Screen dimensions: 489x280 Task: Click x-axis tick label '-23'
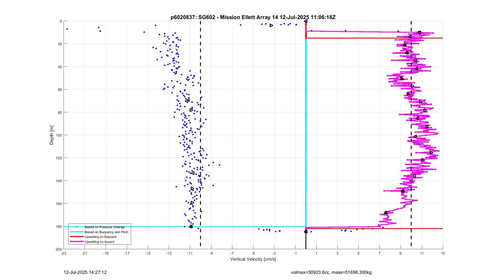tap(64, 254)
